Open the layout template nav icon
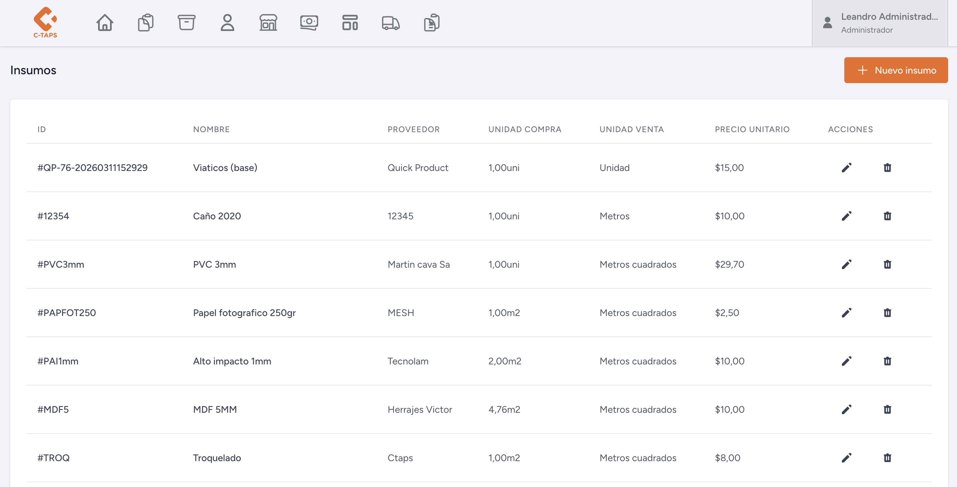 (350, 23)
